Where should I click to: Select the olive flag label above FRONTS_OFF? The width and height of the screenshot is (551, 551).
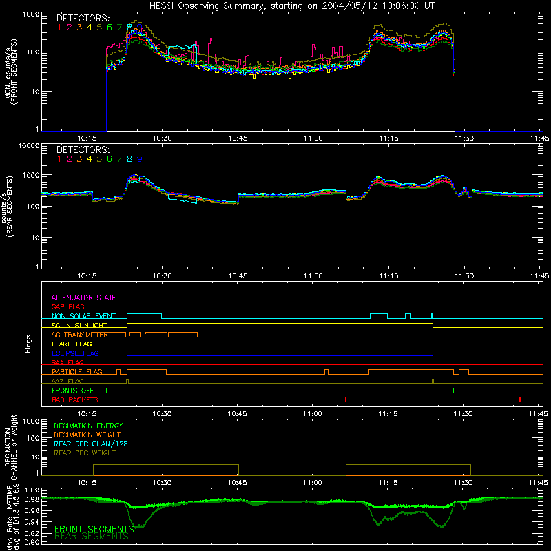click(67, 381)
